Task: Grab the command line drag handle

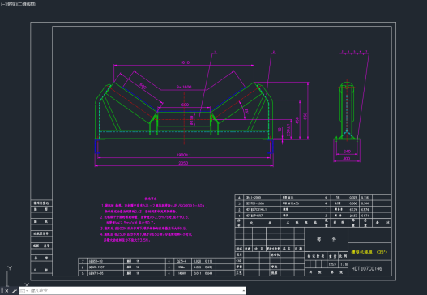Action: [x=2, y=291]
